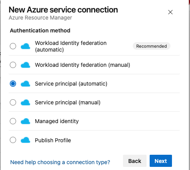
Task: Choose the Workload Identity federation (manual) radio button
Action: pos(13,65)
